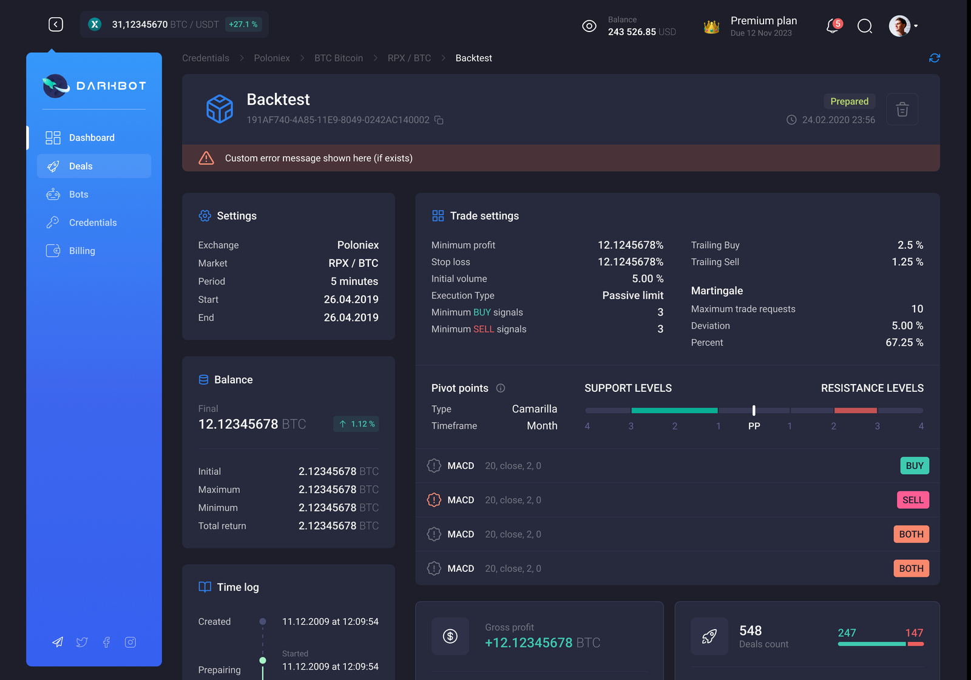This screenshot has height=680, width=971.
Task: Click the PP marker on pivot slider
Action: 754,411
